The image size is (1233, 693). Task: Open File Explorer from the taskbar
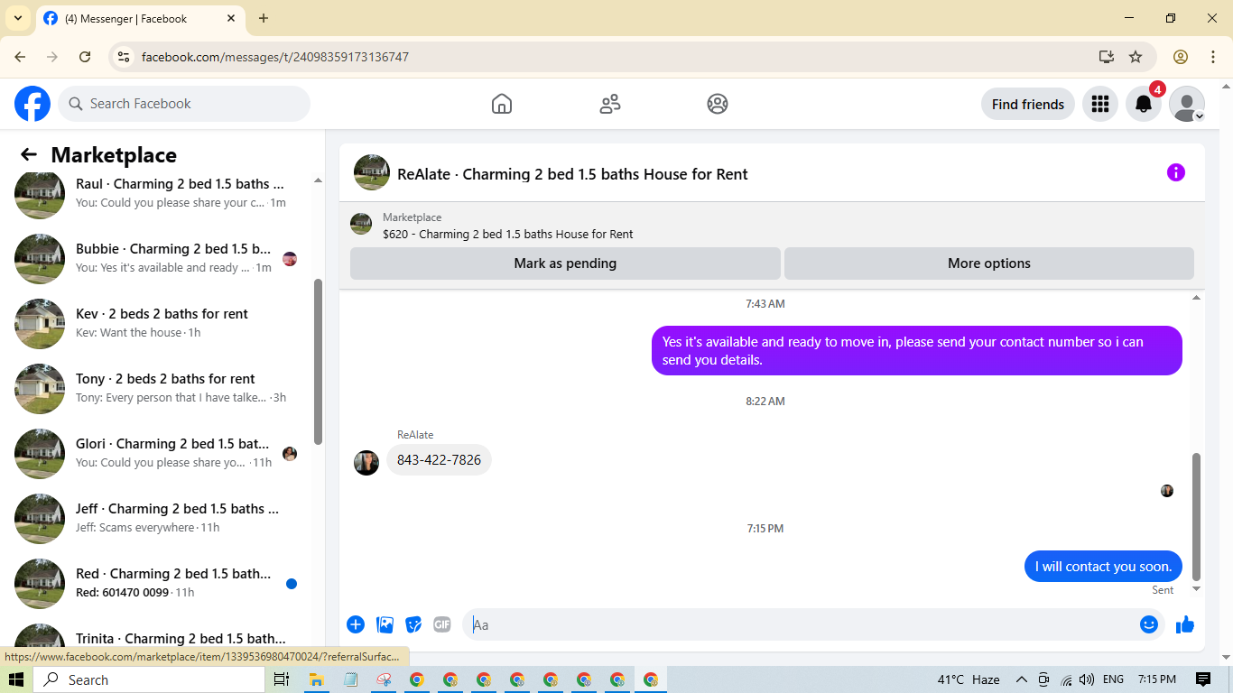[317, 679]
